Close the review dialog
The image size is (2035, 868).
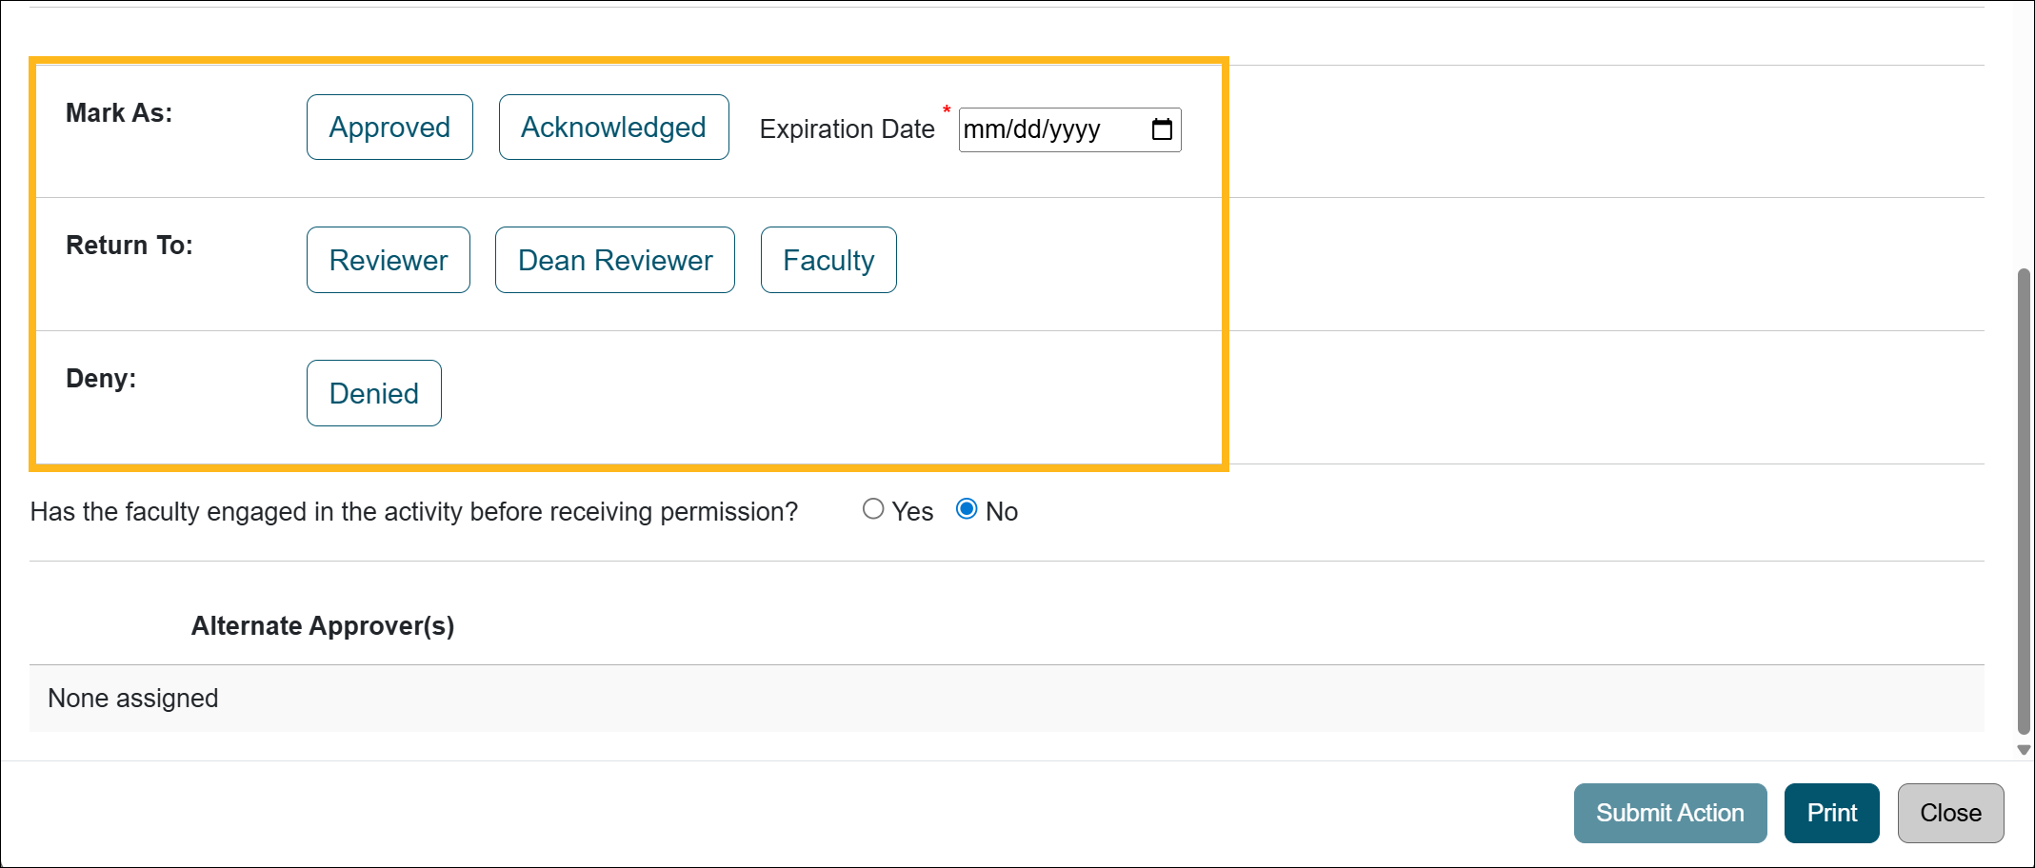(x=1950, y=813)
